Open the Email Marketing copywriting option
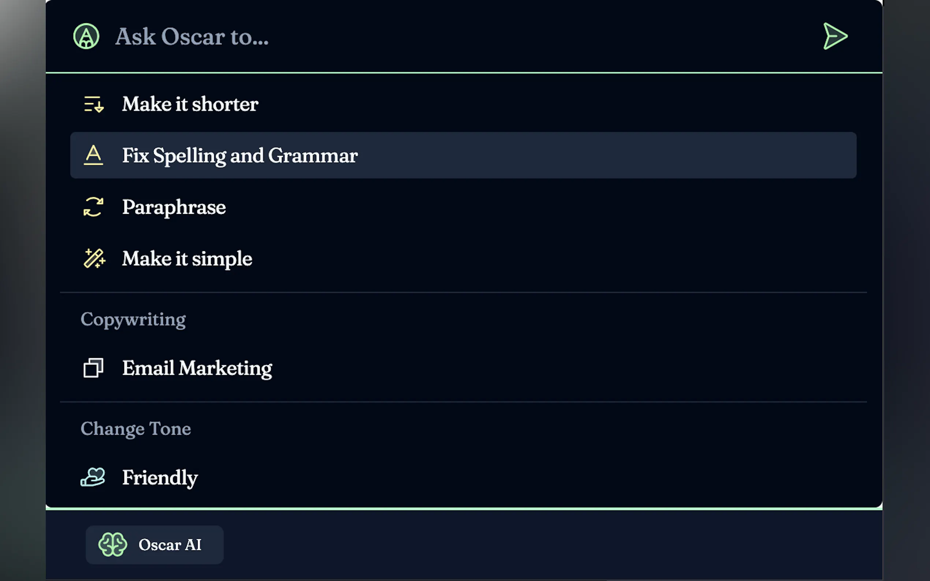Viewport: 930px width, 581px height. [x=197, y=368]
